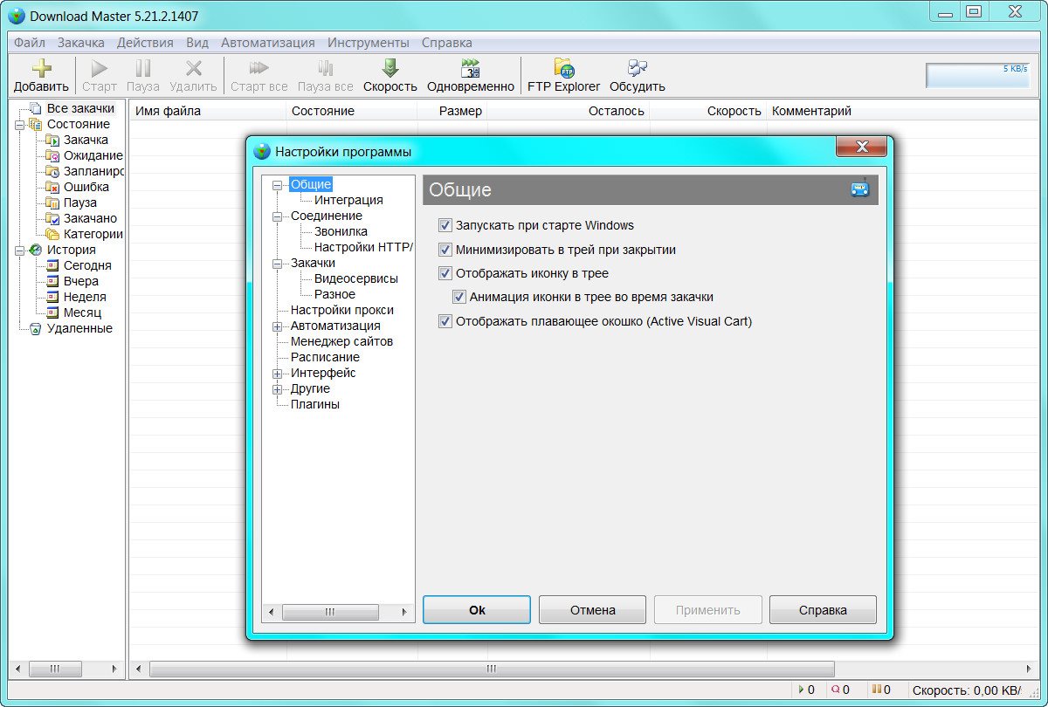Image resolution: width=1048 pixels, height=707 pixels.
Task: Select the Закачано state in the sidebar
Action: (x=90, y=218)
